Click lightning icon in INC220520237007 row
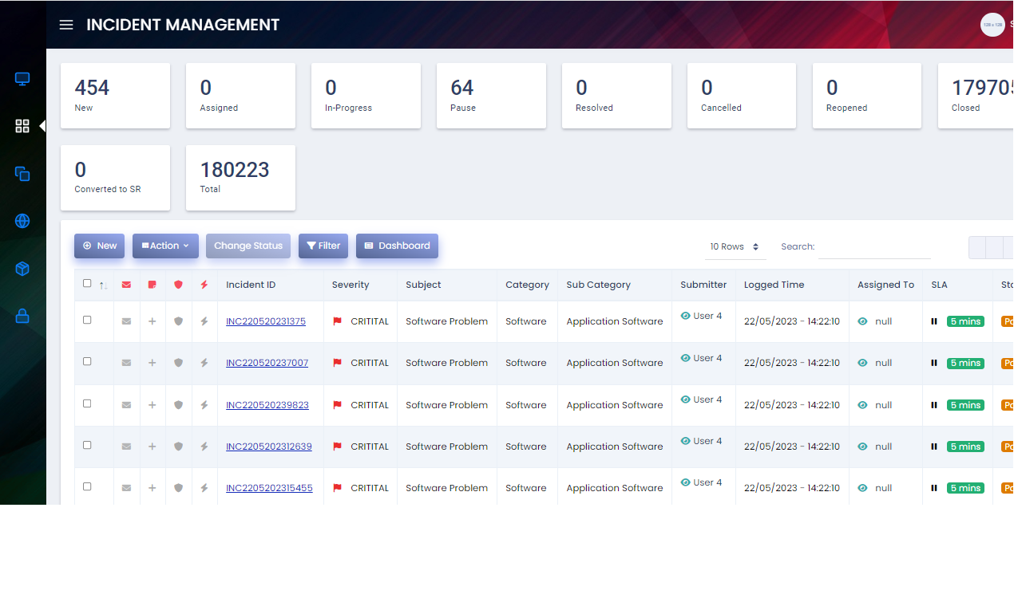Viewport: 1014px width, 606px height. pos(204,363)
